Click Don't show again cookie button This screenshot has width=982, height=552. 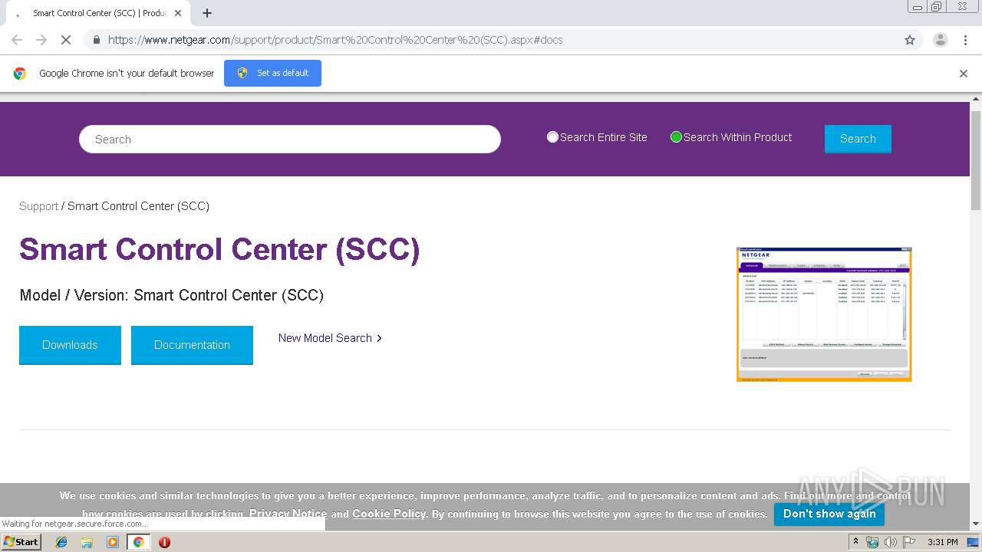(829, 514)
